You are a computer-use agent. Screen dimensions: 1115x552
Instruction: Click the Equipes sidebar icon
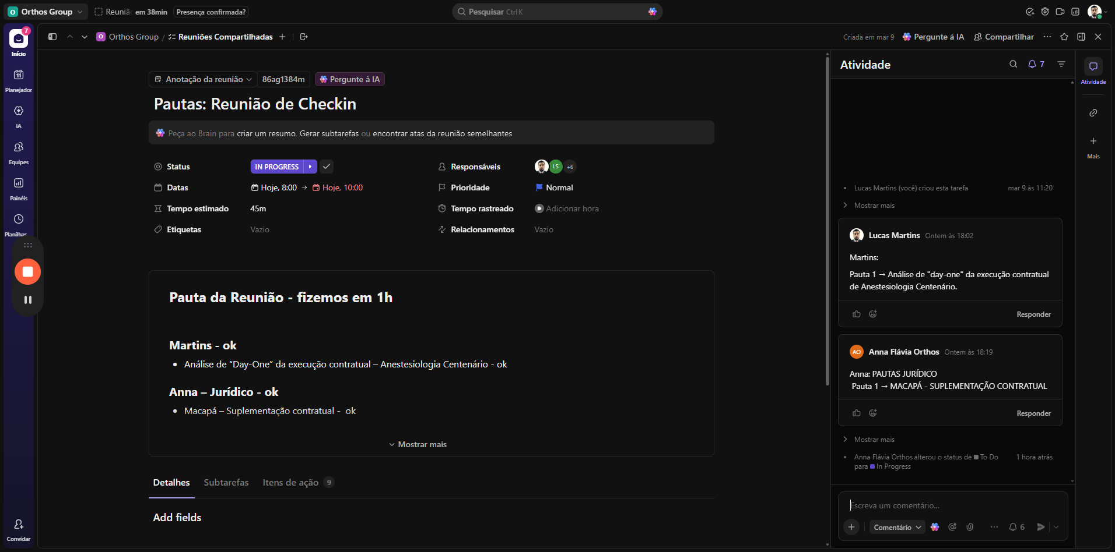pos(19,147)
